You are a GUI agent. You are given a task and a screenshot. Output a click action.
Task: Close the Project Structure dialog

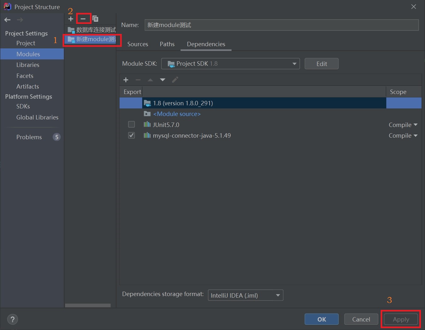click(x=414, y=7)
